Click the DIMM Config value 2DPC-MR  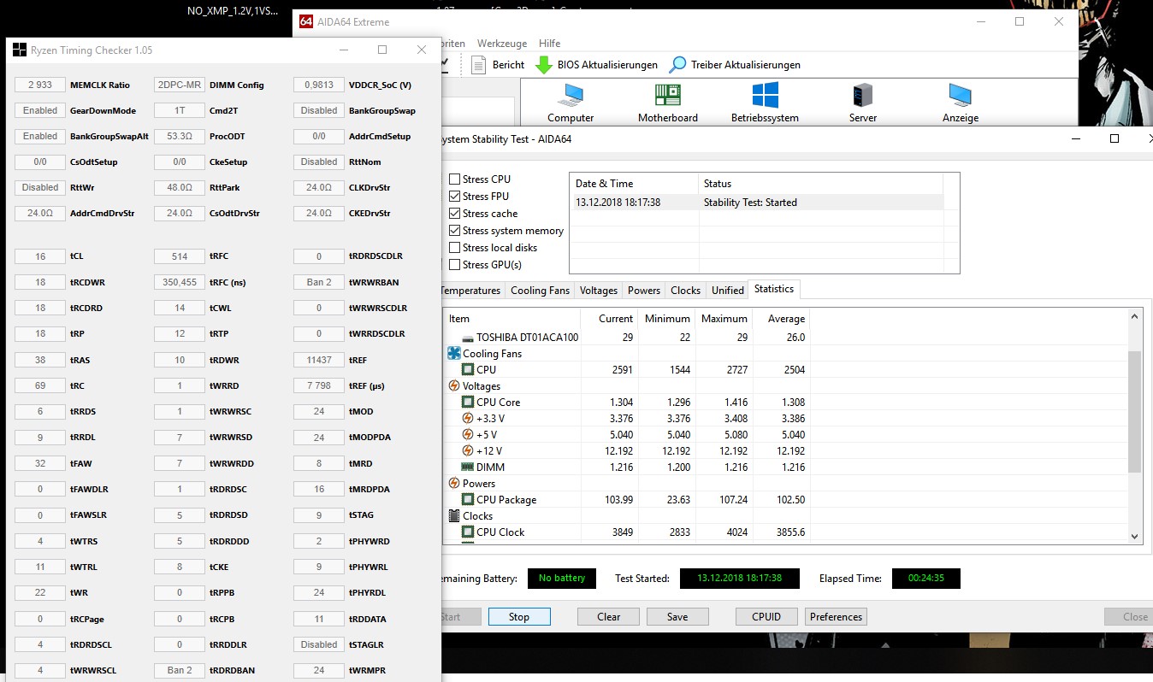click(x=180, y=85)
